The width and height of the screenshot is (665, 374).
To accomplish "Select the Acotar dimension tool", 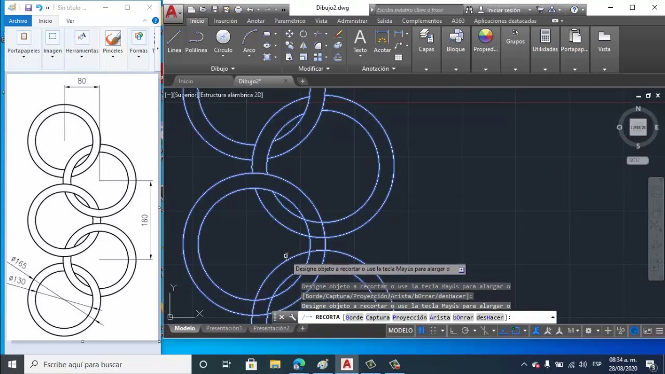I will 382,42.
